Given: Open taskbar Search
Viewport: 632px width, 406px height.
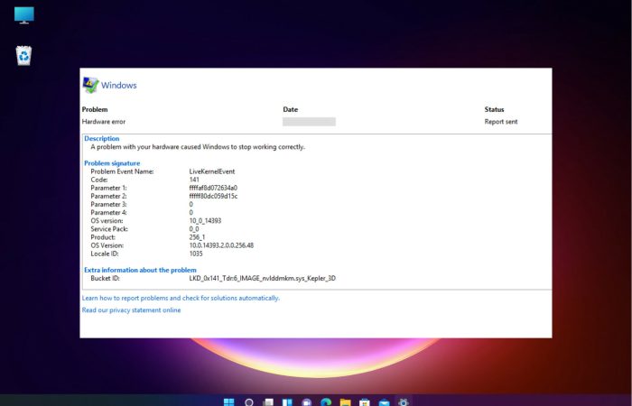Looking at the screenshot, I should point(249,402).
